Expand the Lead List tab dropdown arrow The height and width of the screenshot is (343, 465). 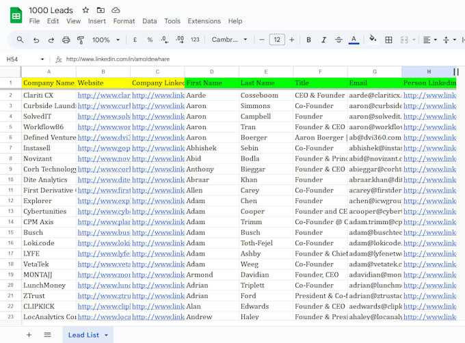click(106, 335)
